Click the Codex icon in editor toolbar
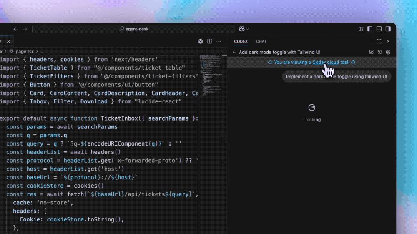 coord(201,41)
